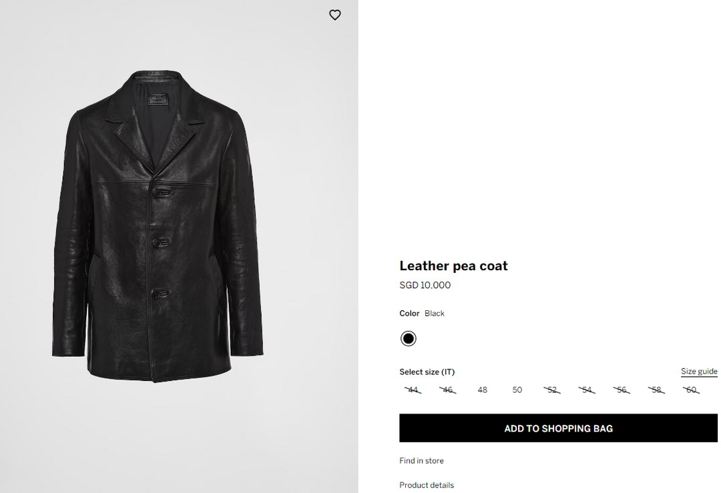This screenshot has width=721, height=493.
Task: Expand Product details section
Action: (427, 485)
